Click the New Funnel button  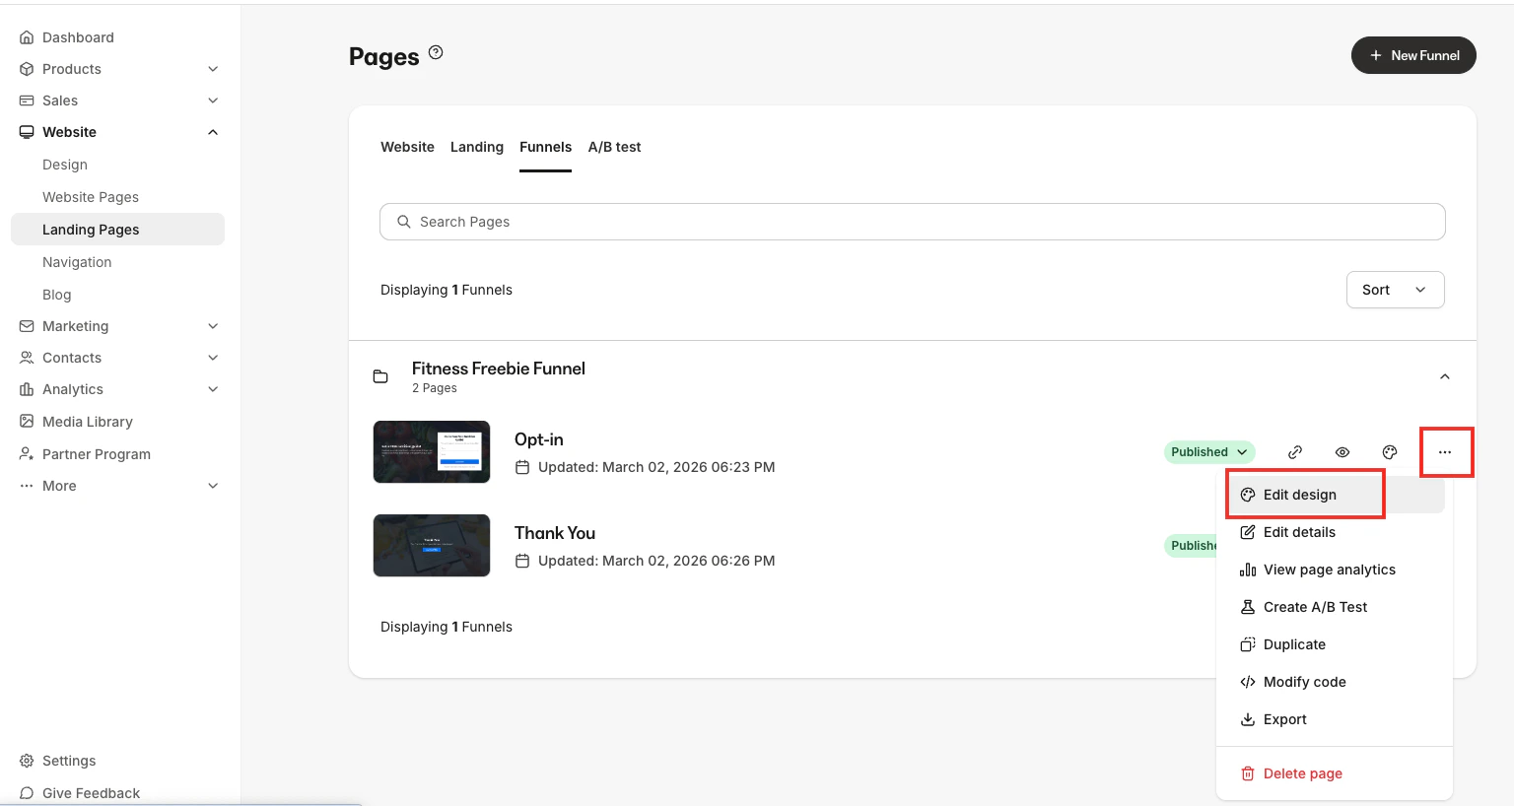coord(1413,55)
